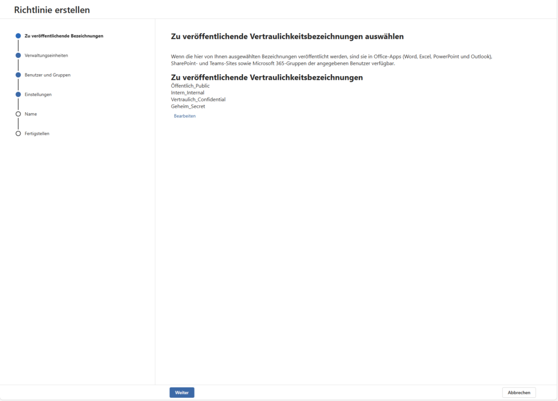Click the step circle next to Verwaltungseinheiten
This screenshot has width=558, height=401.
click(x=19, y=55)
